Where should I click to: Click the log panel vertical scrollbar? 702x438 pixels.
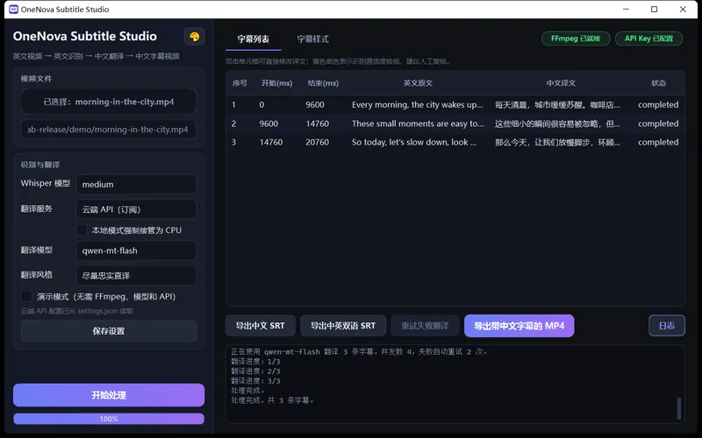[x=679, y=408]
